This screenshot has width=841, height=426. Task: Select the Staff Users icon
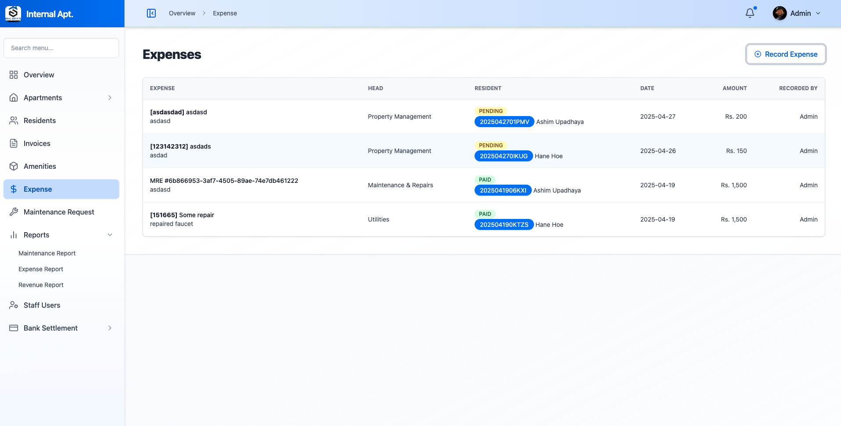pyautogui.click(x=13, y=305)
